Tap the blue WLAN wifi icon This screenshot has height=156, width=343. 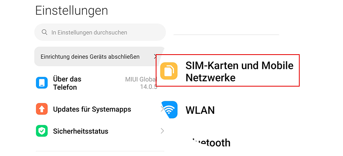pos(169,110)
